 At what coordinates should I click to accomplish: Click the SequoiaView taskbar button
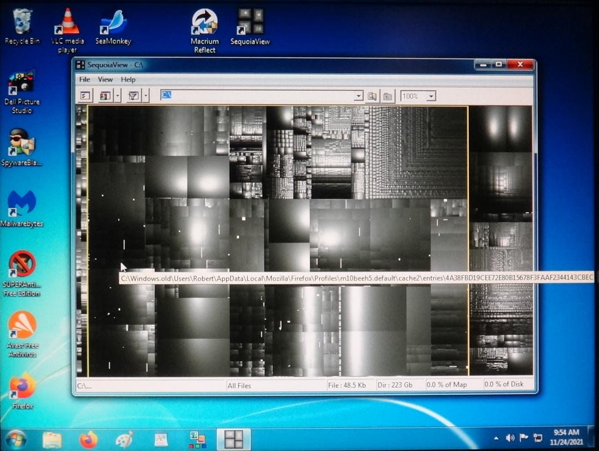tap(234, 439)
